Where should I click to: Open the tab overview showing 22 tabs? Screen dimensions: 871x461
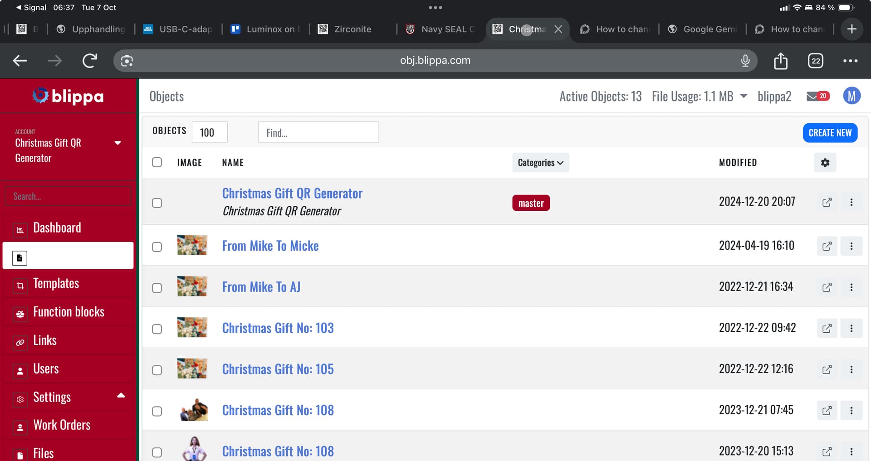tap(815, 61)
